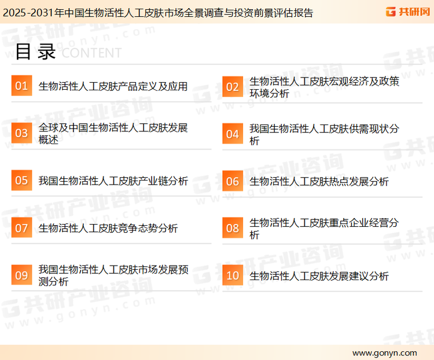
Task: Open chapter 我国生物活性人工皮肤产业链分析
Action: pyautogui.click(x=113, y=181)
